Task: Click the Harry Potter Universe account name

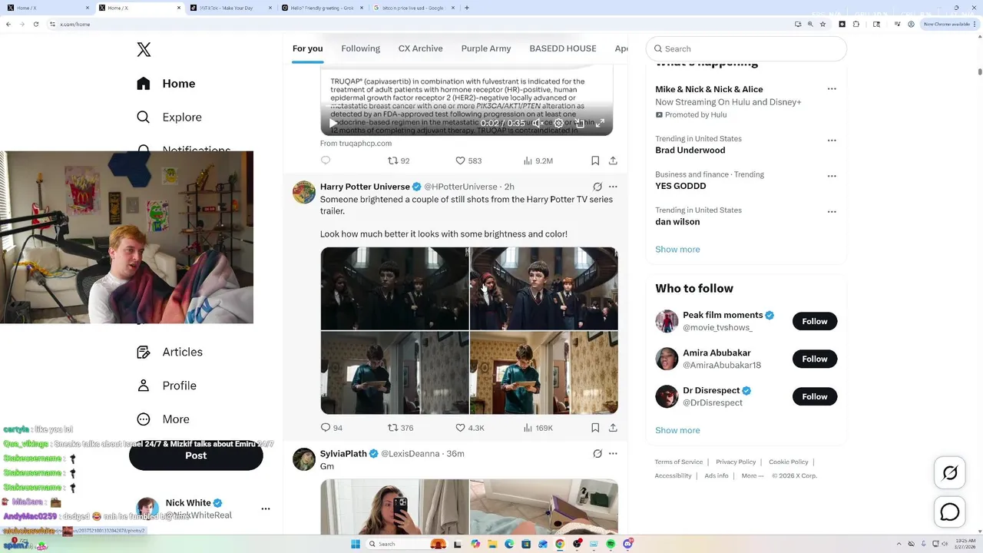Action: click(365, 187)
